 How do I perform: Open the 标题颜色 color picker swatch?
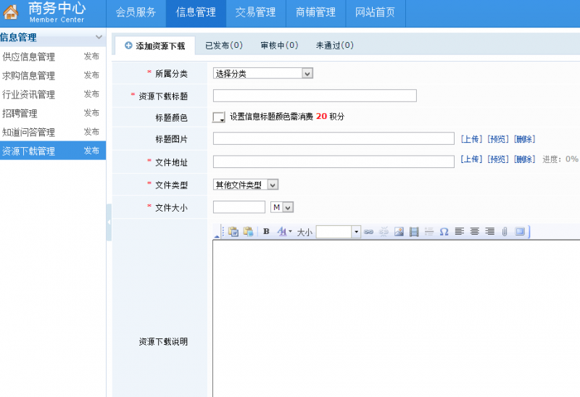point(219,117)
